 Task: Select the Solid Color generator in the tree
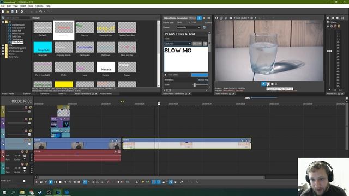pyautogui.click(x=16, y=36)
